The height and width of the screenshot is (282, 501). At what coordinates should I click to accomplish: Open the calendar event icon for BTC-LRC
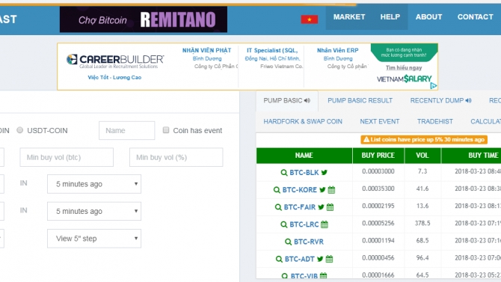[325, 224]
